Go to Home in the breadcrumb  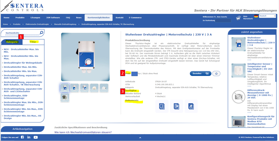pyautogui.click(x=5, y=24)
